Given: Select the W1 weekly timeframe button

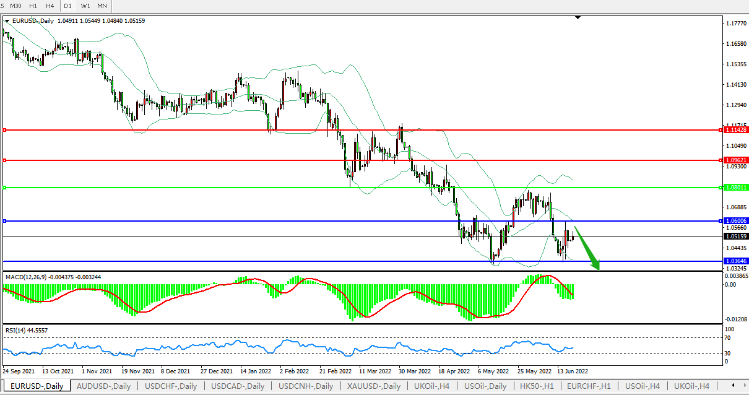Looking at the screenshot, I should (85, 6).
